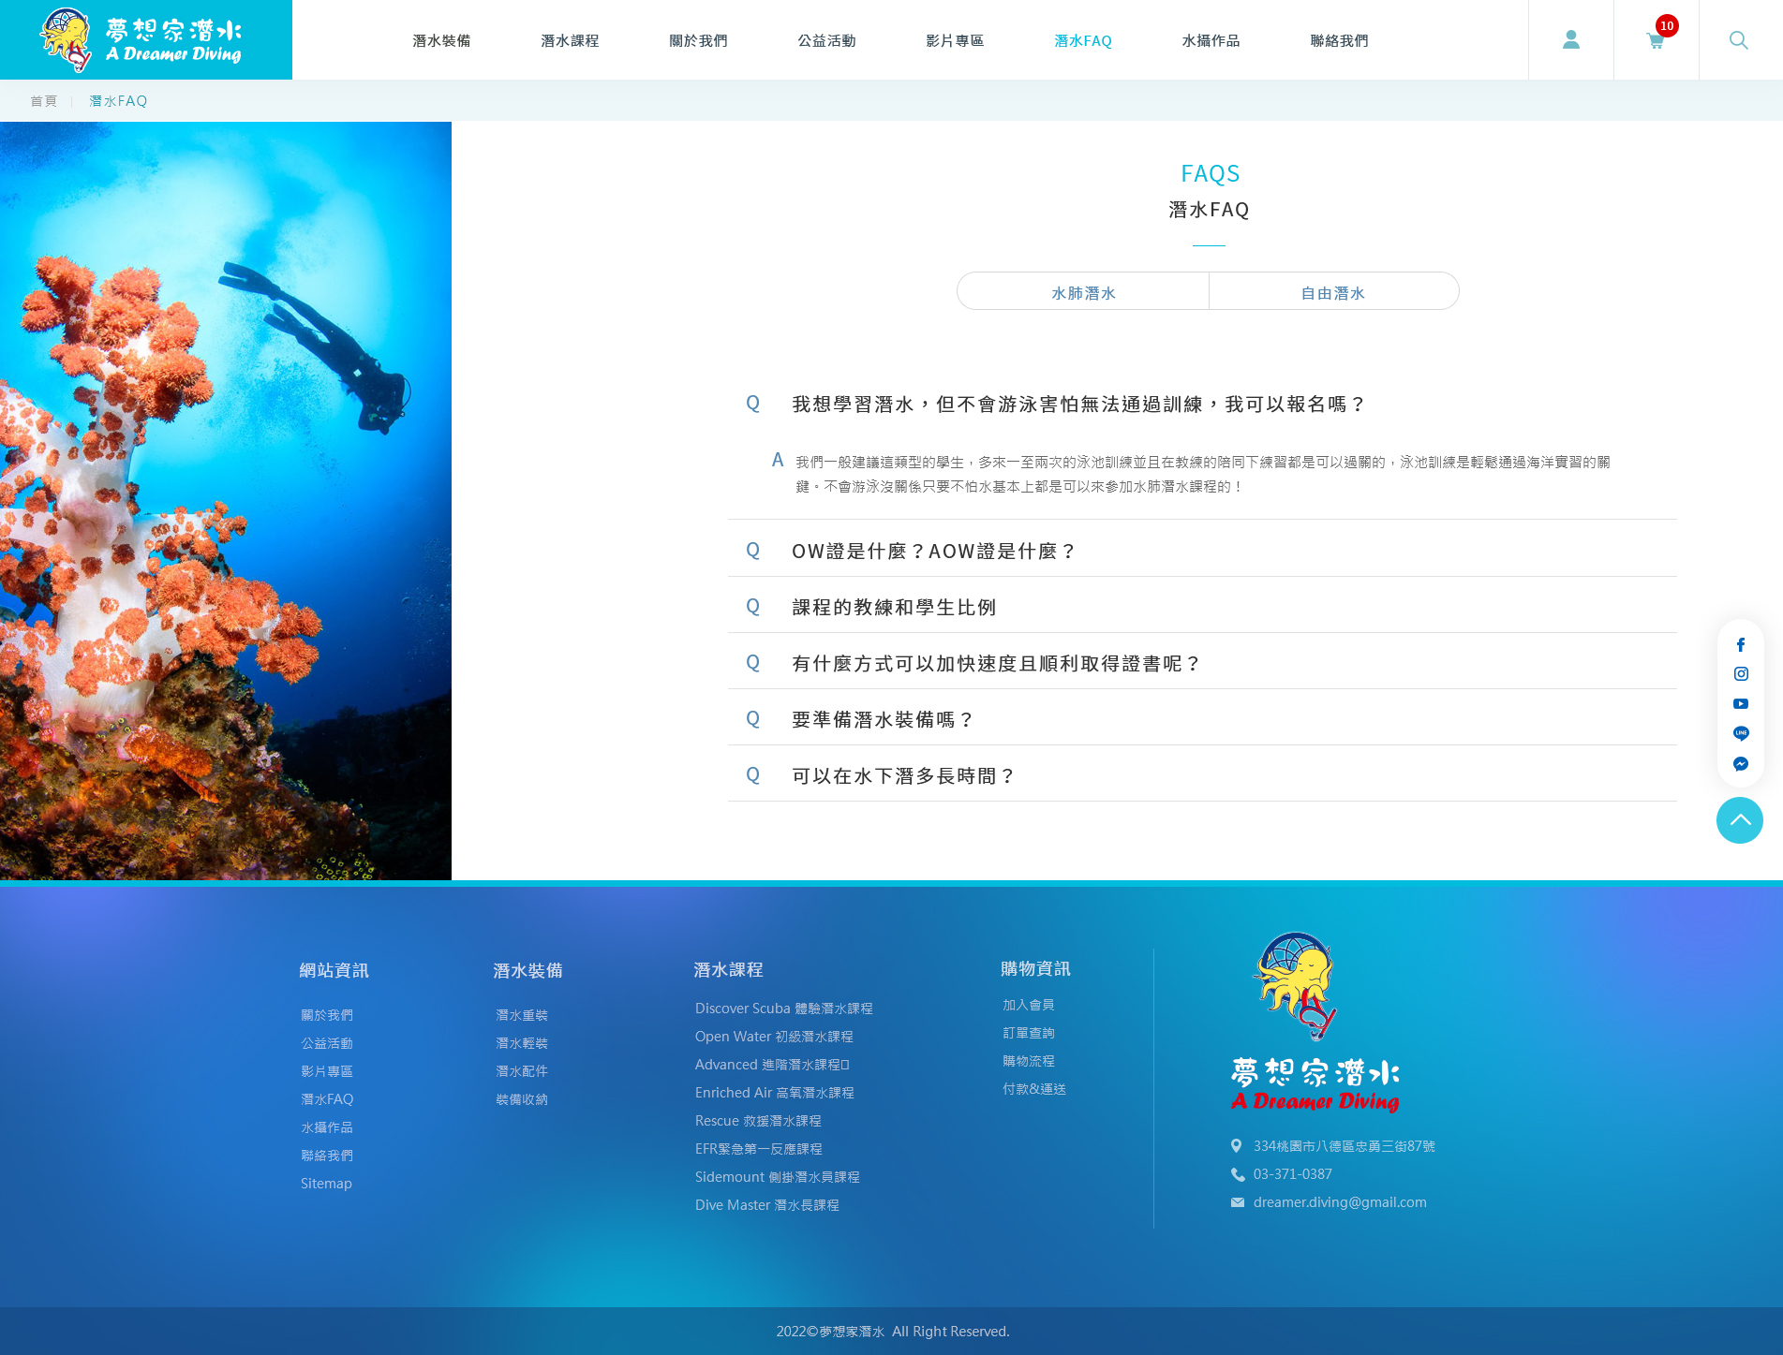Open the YouTube icon in side panel
This screenshot has height=1355, width=1783.
click(1741, 704)
